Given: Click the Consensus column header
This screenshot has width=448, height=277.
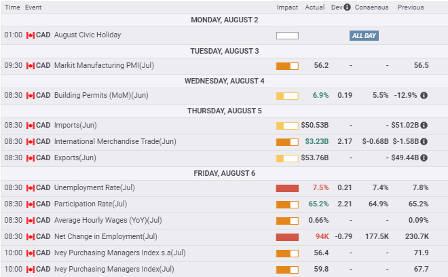Looking at the screenshot, I should coord(371,7).
